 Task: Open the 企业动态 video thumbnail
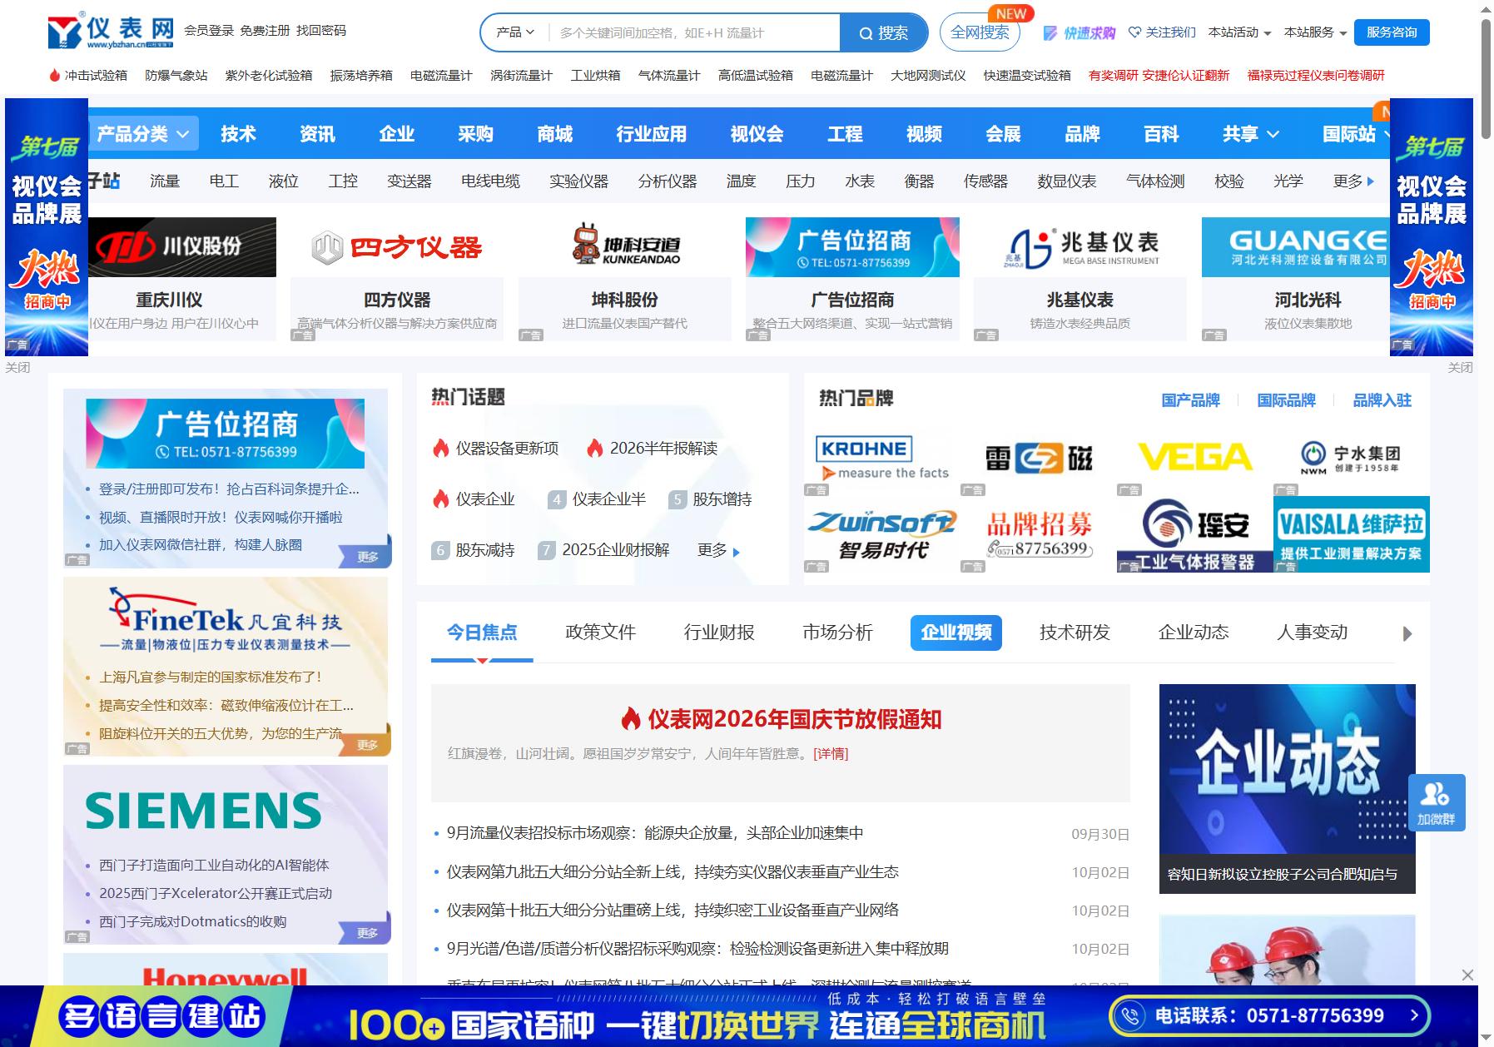pos(1287,788)
